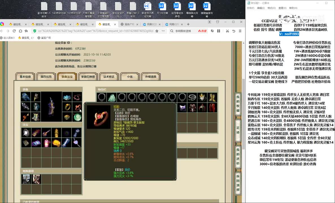The width and height of the screenshot is (335, 203).
Task: Click the browser address bar
Action: click(x=95, y=31)
